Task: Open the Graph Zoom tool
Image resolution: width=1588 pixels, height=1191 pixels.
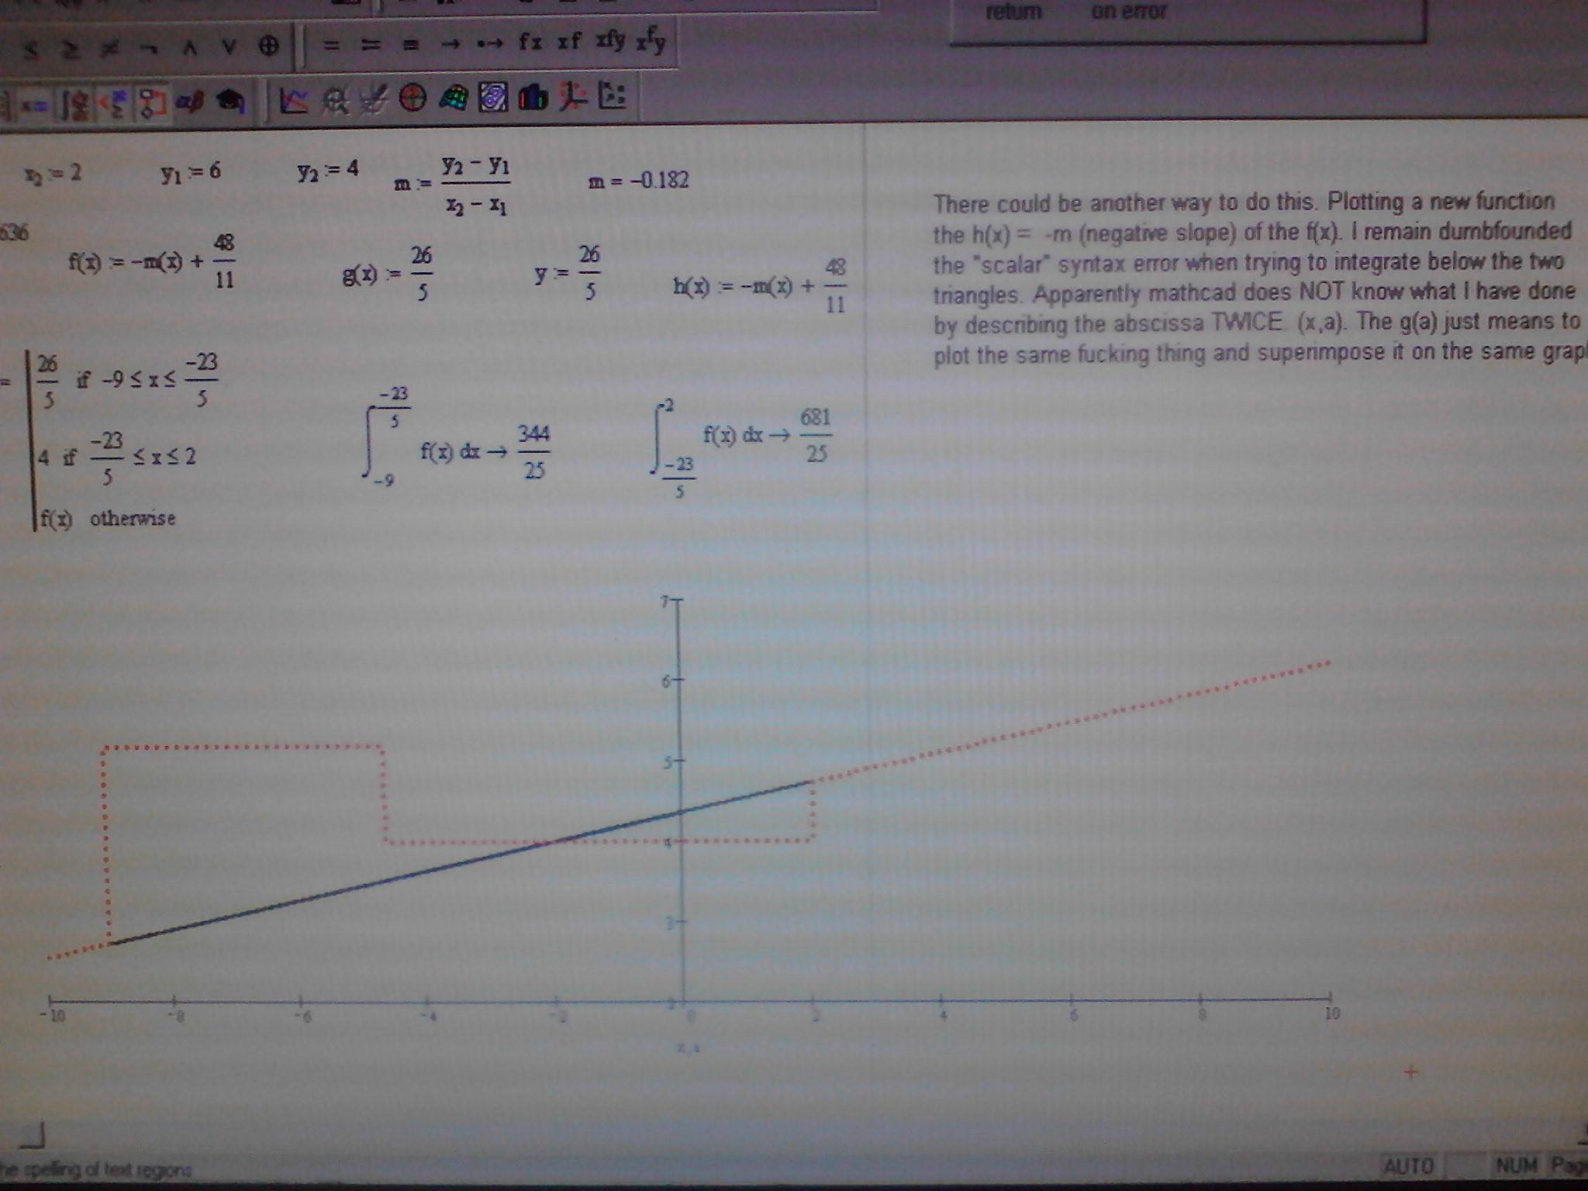Action: (335, 99)
